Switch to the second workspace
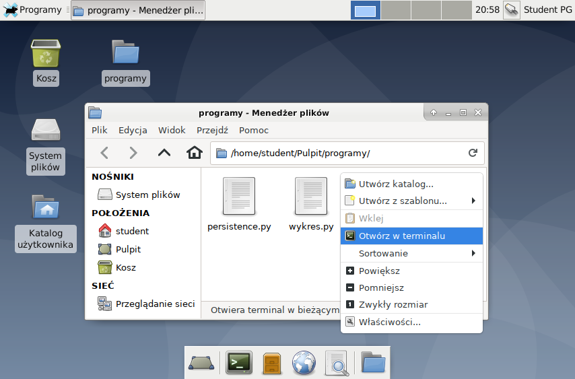575x379 pixels. [x=396, y=10]
